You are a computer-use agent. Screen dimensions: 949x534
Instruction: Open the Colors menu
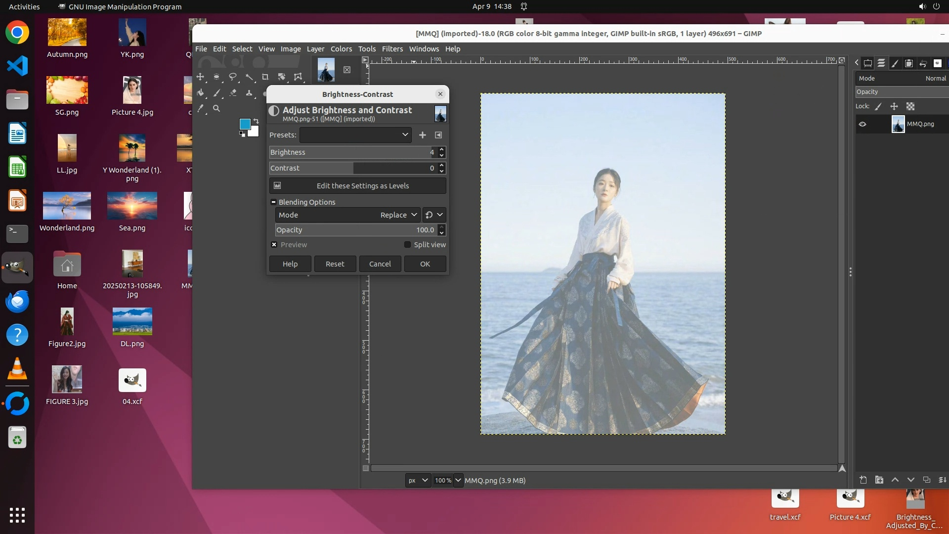(341, 49)
